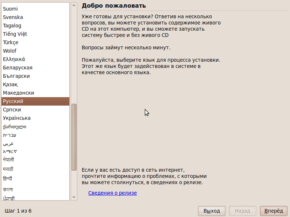
Task: Select Македонски language
Action: pyautogui.click(x=35, y=93)
